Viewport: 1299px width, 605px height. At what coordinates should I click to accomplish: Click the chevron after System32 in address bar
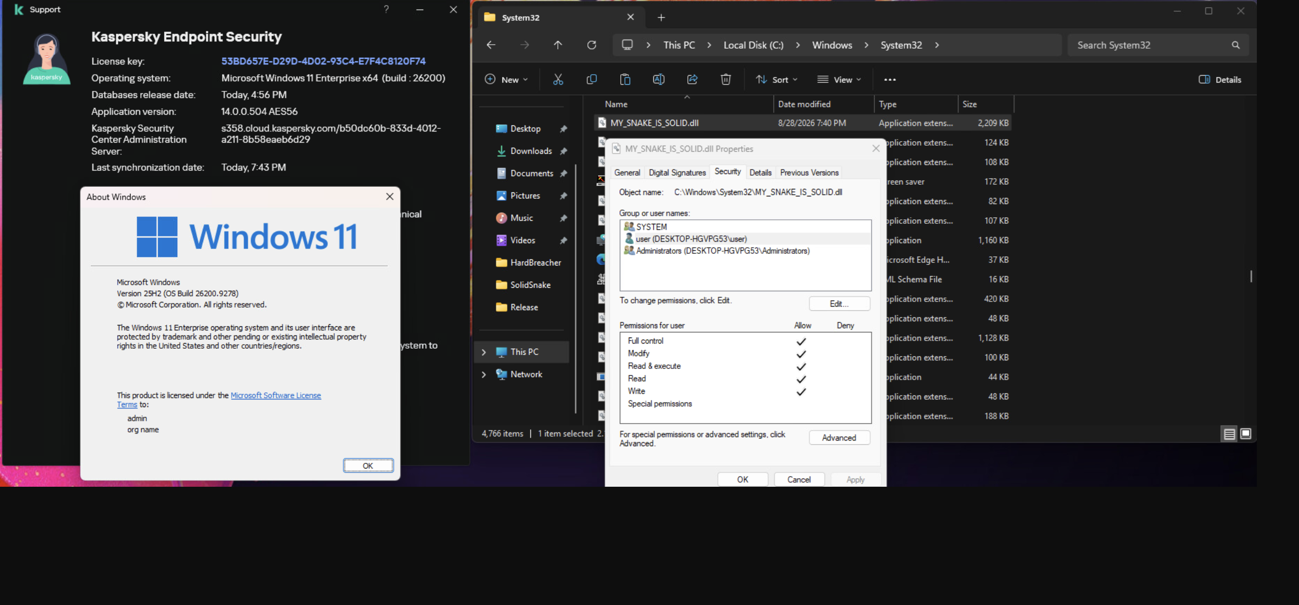point(937,45)
